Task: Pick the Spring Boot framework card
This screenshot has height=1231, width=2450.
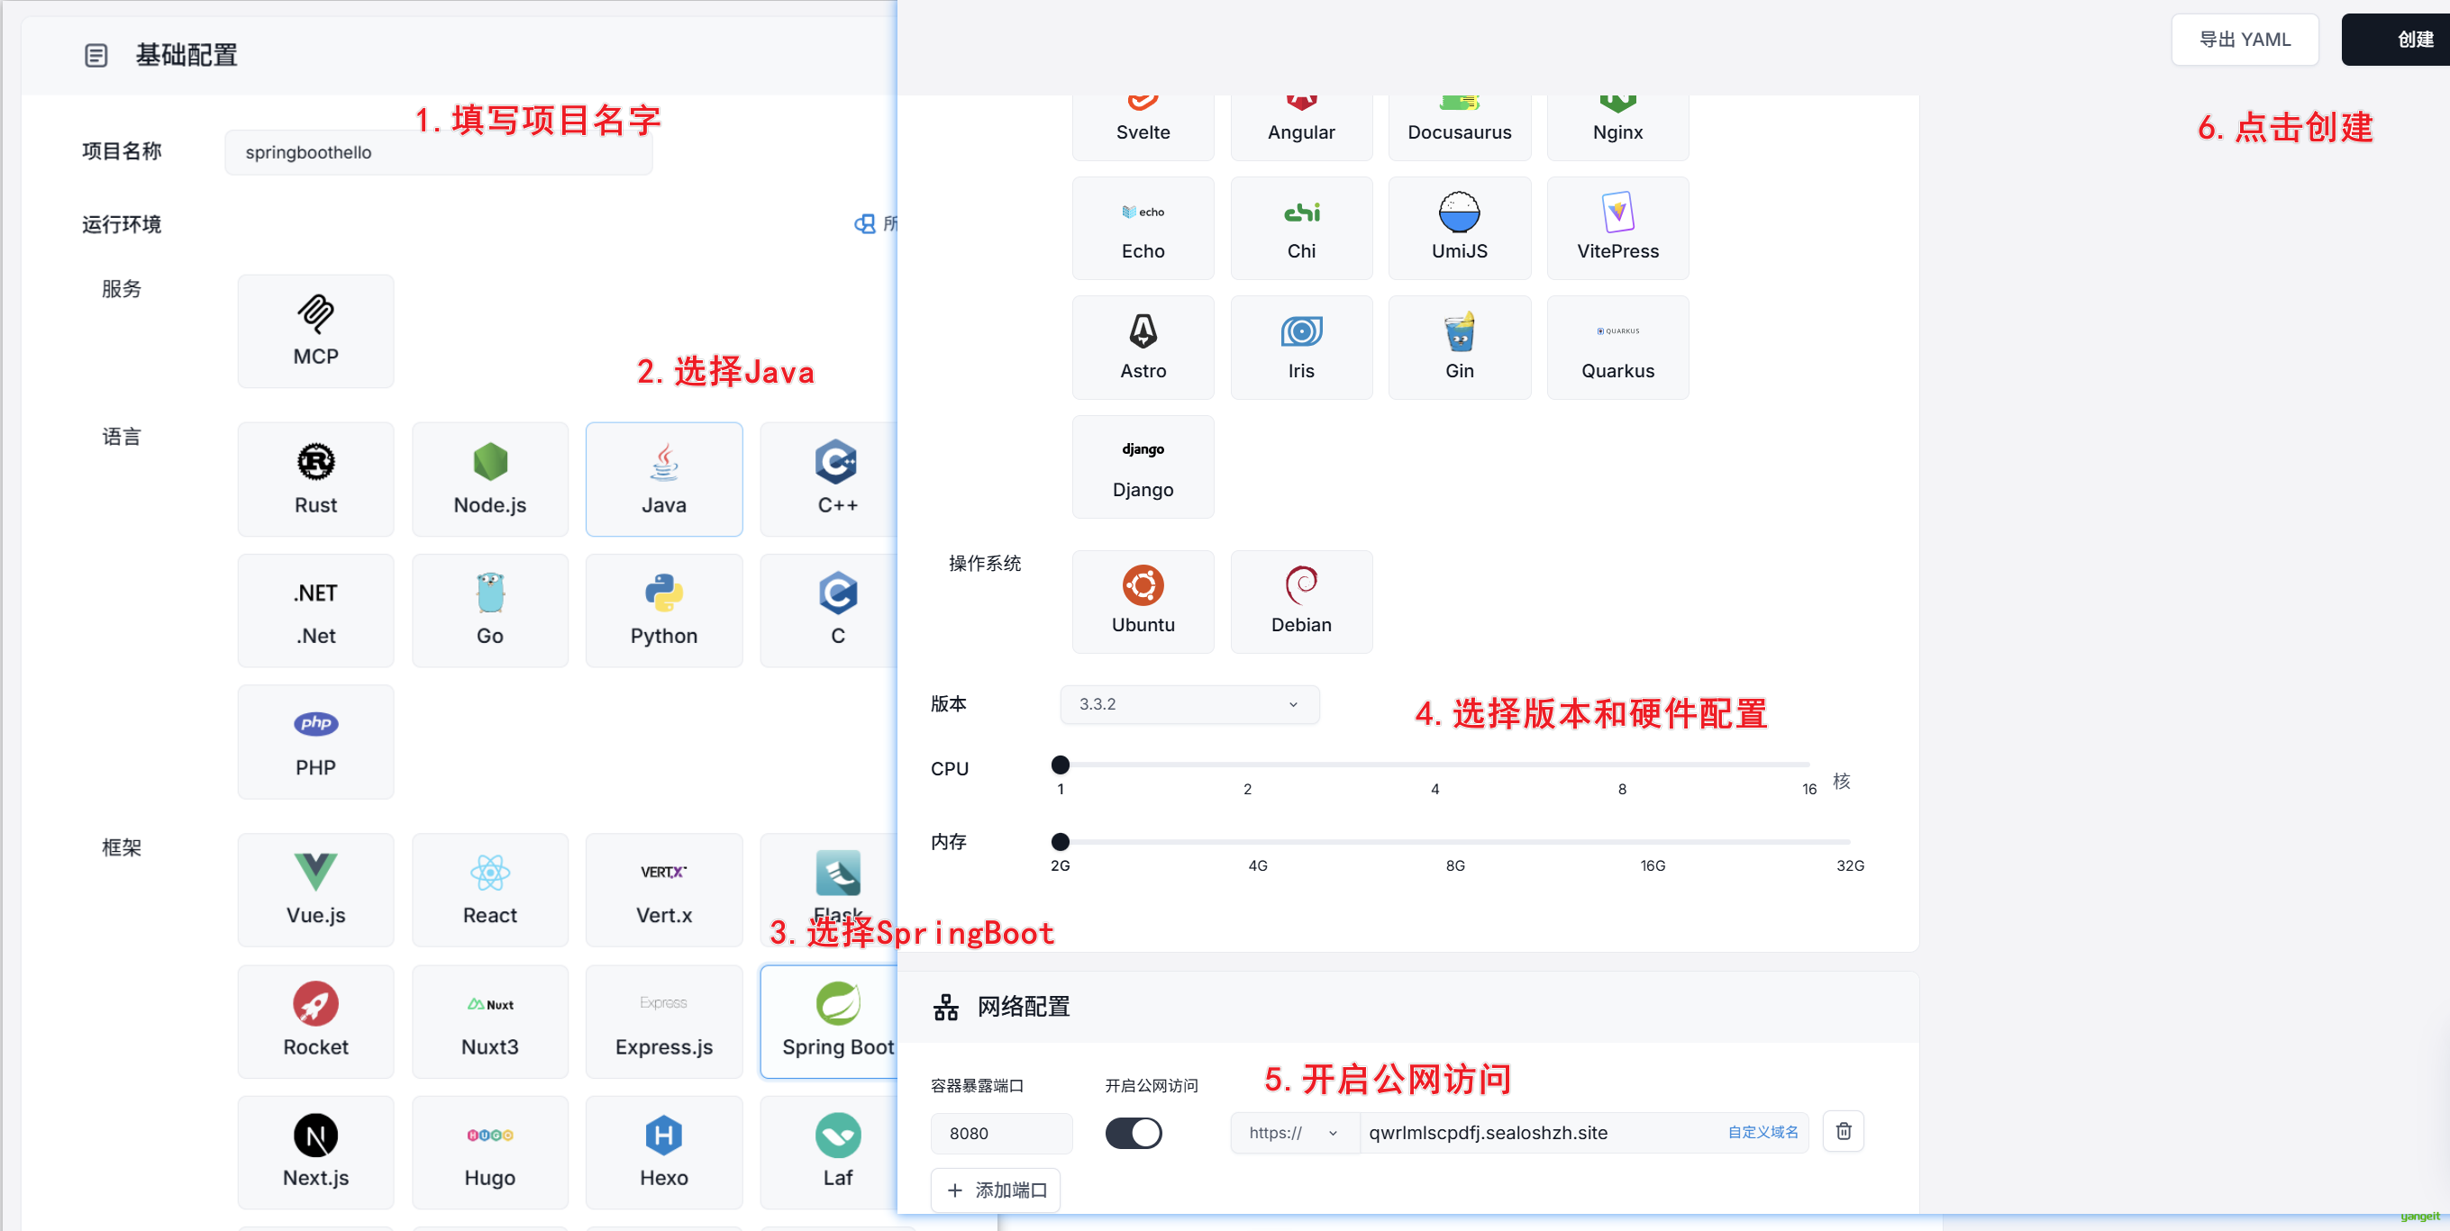Action: tap(829, 1022)
